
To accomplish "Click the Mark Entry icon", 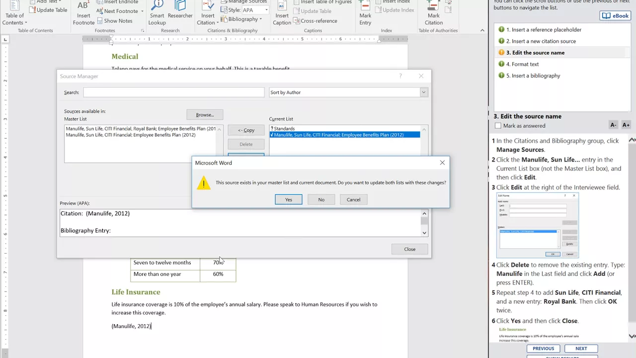I will click(365, 14).
